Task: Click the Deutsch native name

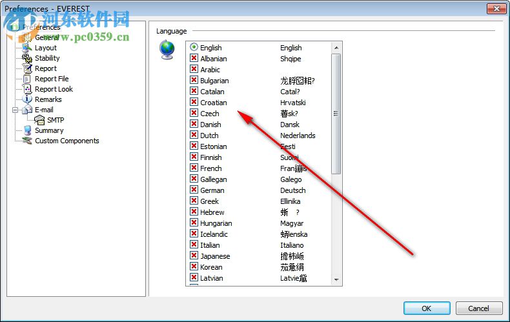Action: click(x=293, y=190)
